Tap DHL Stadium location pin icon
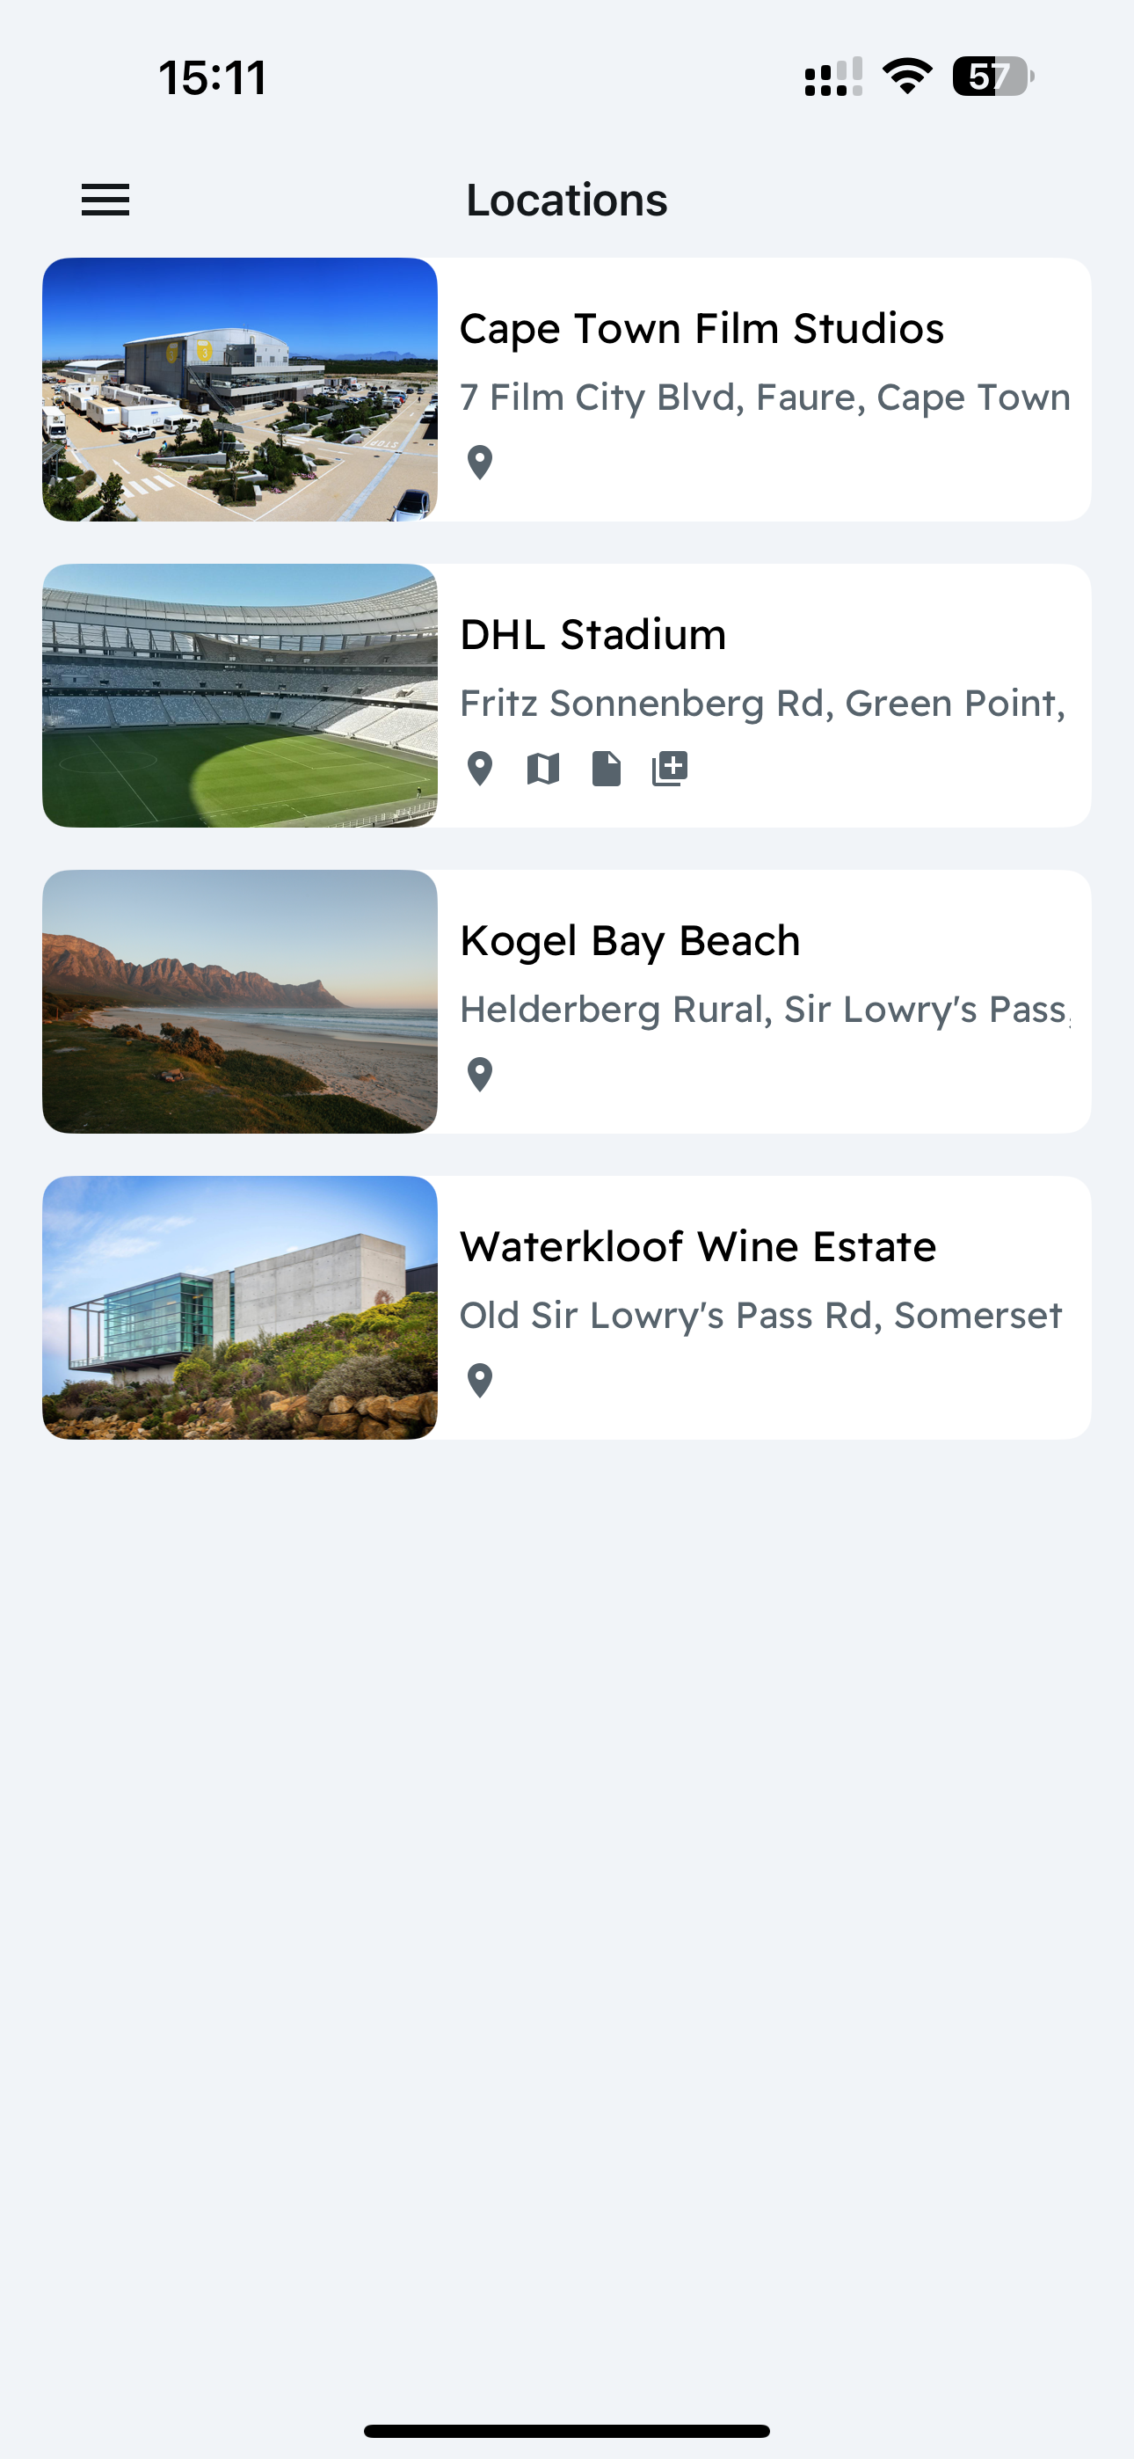The image size is (1134, 2459). pos(480,769)
